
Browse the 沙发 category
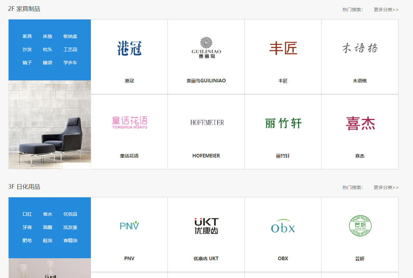coord(27,49)
